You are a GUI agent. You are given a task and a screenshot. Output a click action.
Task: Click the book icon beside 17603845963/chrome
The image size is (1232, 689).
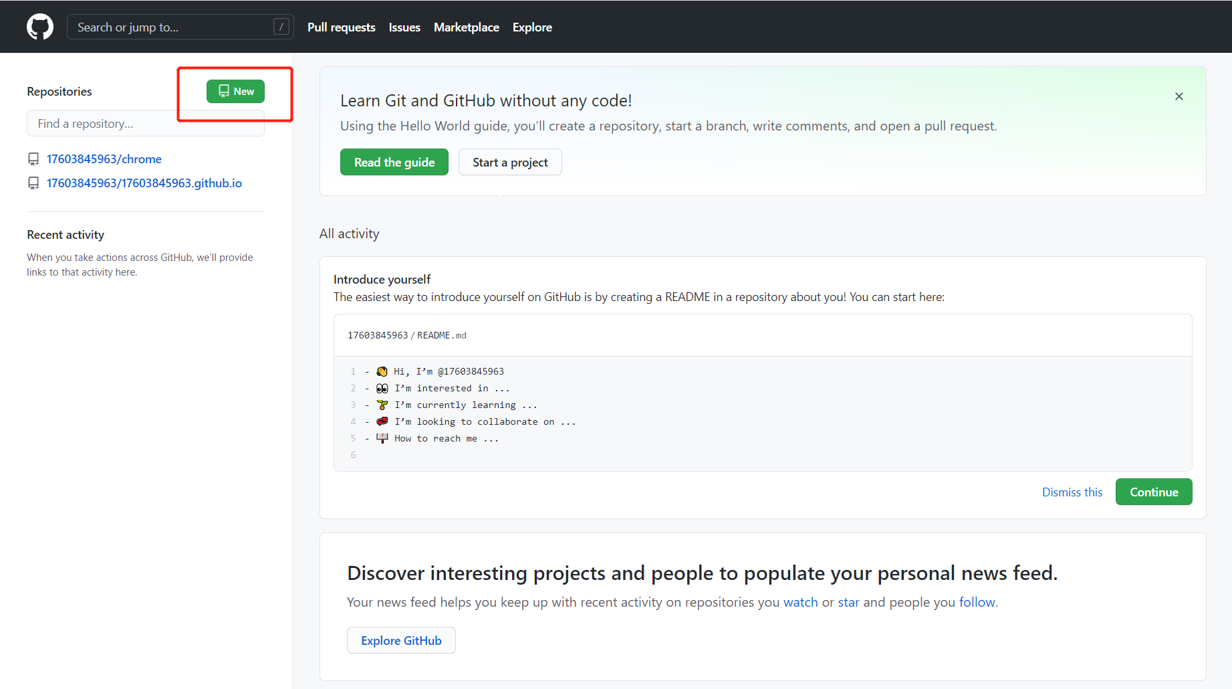click(33, 159)
